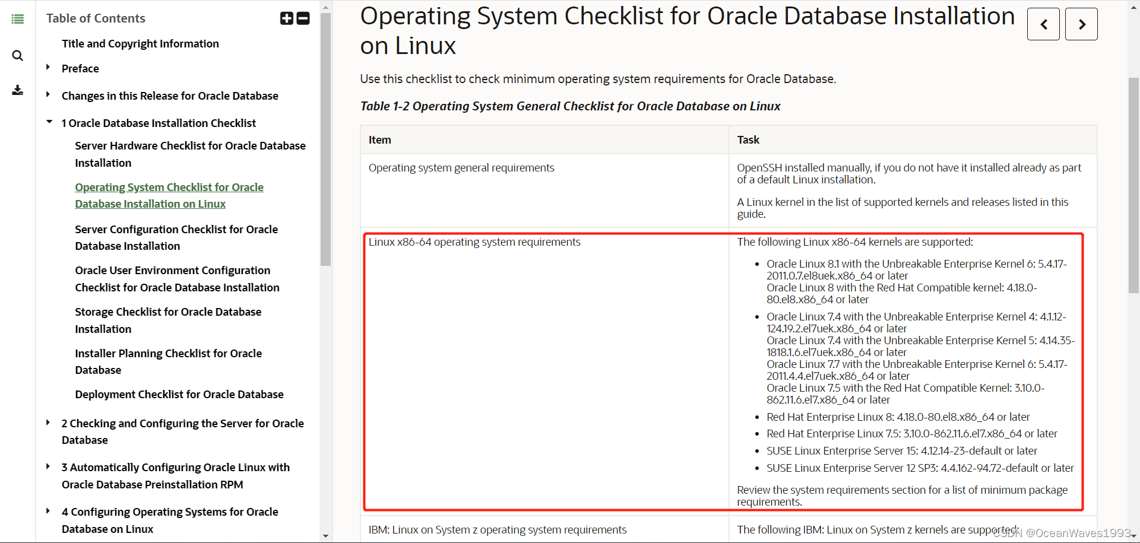Expand all table of contents entries (plus)
Viewport: 1140px width, 543px height.
287,18
